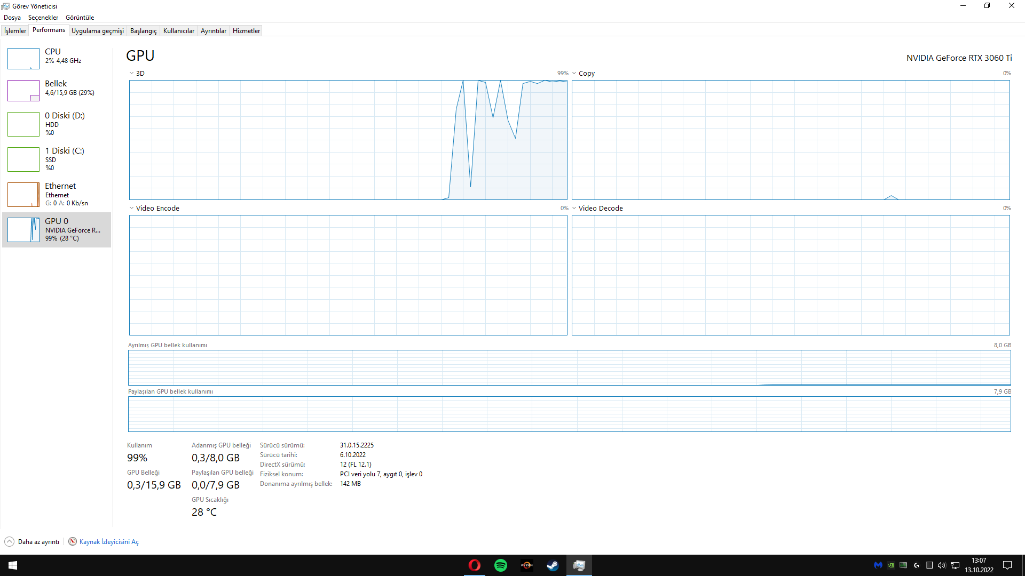Click the volume speaker tray icon
This screenshot has height=576, width=1025.
(942, 565)
